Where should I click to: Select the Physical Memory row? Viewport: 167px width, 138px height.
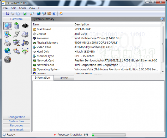pos(96,43)
